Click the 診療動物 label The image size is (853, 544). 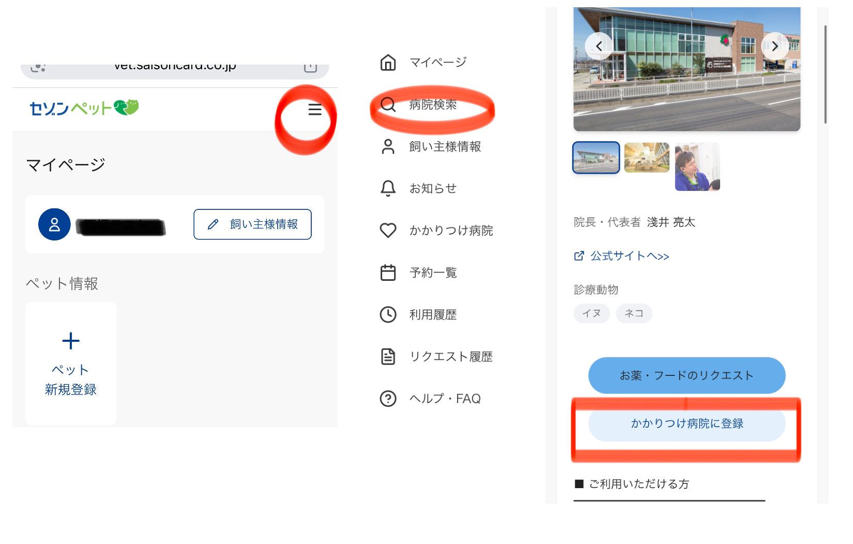[x=596, y=290]
